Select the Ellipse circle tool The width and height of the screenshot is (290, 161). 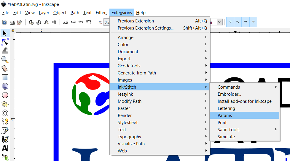5,95
